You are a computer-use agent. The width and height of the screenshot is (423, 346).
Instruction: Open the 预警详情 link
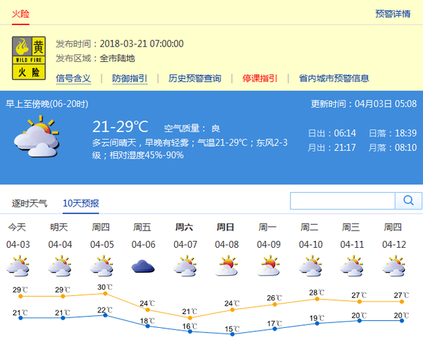pyautogui.click(x=392, y=13)
